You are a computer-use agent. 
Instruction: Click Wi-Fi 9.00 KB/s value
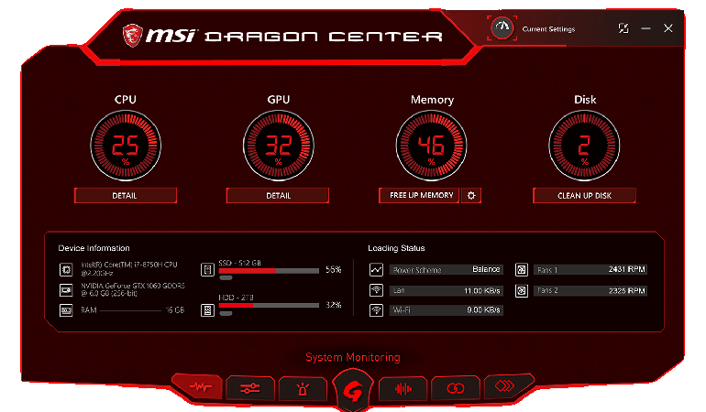[483, 309]
